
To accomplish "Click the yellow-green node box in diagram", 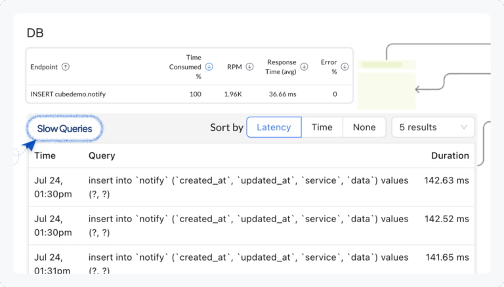I will click(x=388, y=84).
